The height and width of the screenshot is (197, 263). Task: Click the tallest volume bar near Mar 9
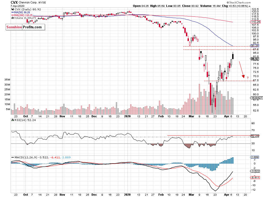pos(199,99)
